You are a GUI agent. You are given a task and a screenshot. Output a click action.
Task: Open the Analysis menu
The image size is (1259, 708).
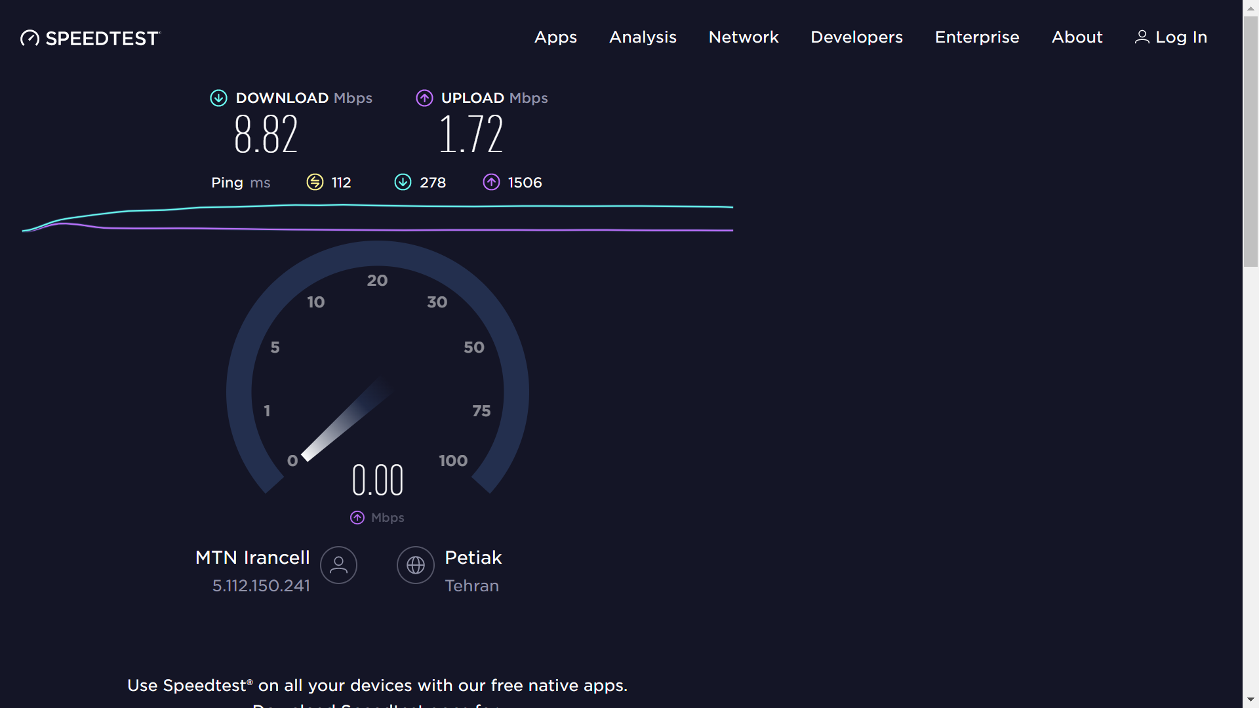pyautogui.click(x=643, y=37)
